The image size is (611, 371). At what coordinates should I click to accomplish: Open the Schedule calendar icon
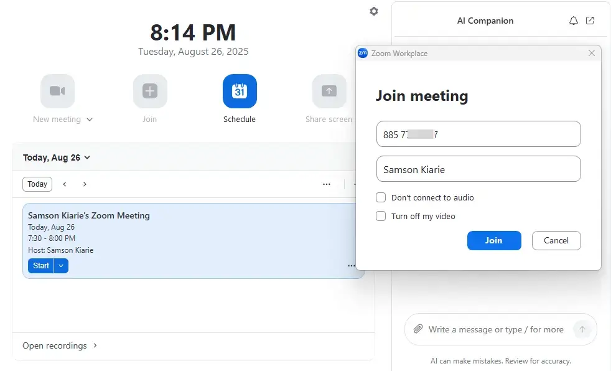point(240,92)
